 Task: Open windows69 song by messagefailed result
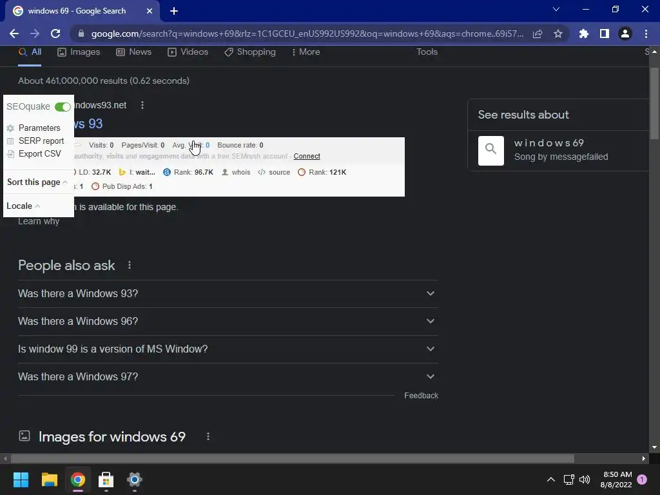click(x=561, y=150)
